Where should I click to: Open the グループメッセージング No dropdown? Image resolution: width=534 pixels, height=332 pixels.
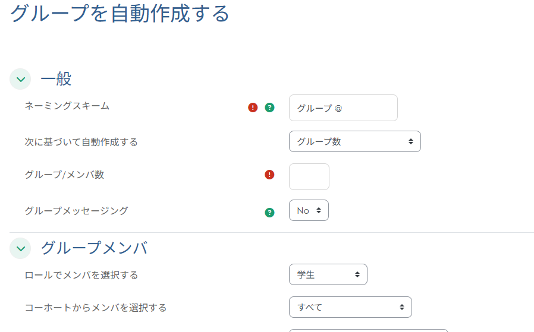tap(309, 210)
